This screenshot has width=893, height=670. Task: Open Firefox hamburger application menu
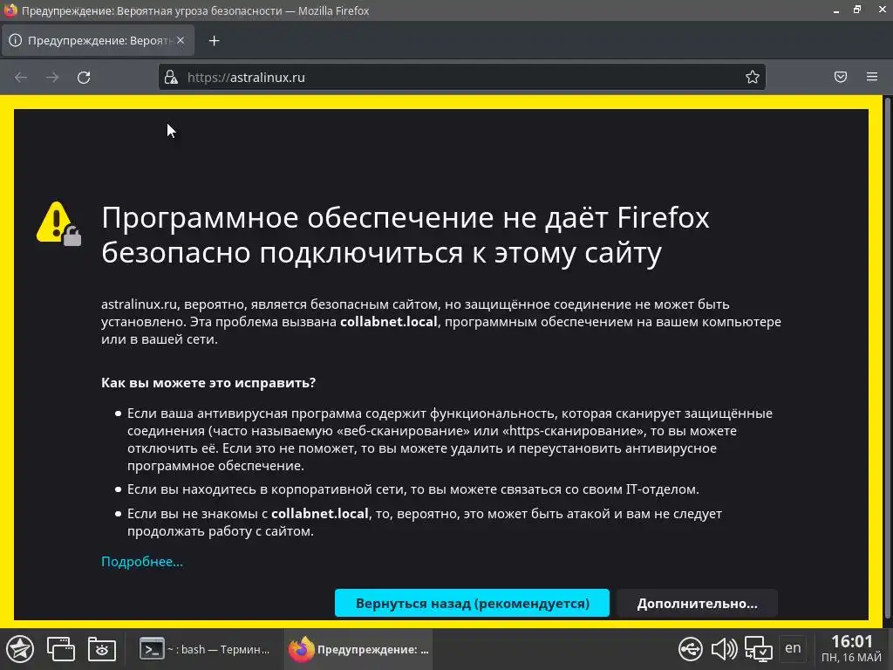click(x=872, y=77)
